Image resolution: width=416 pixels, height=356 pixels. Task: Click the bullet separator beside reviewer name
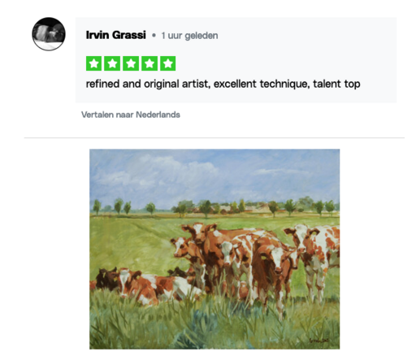pyautogui.click(x=154, y=36)
